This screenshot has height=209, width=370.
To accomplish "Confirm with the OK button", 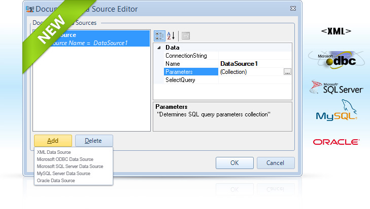I will [x=234, y=163].
